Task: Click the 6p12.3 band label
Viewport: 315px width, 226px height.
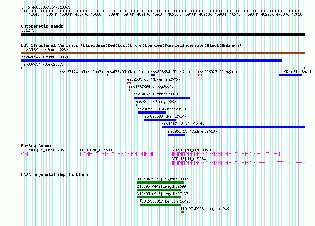Action: (x=28, y=31)
